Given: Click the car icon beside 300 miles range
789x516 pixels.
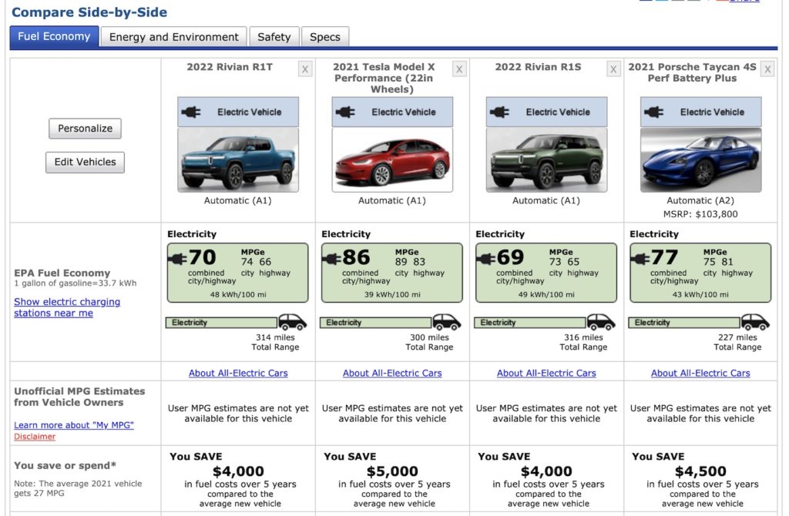Looking at the screenshot, I should pyautogui.click(x=446, y=322).
